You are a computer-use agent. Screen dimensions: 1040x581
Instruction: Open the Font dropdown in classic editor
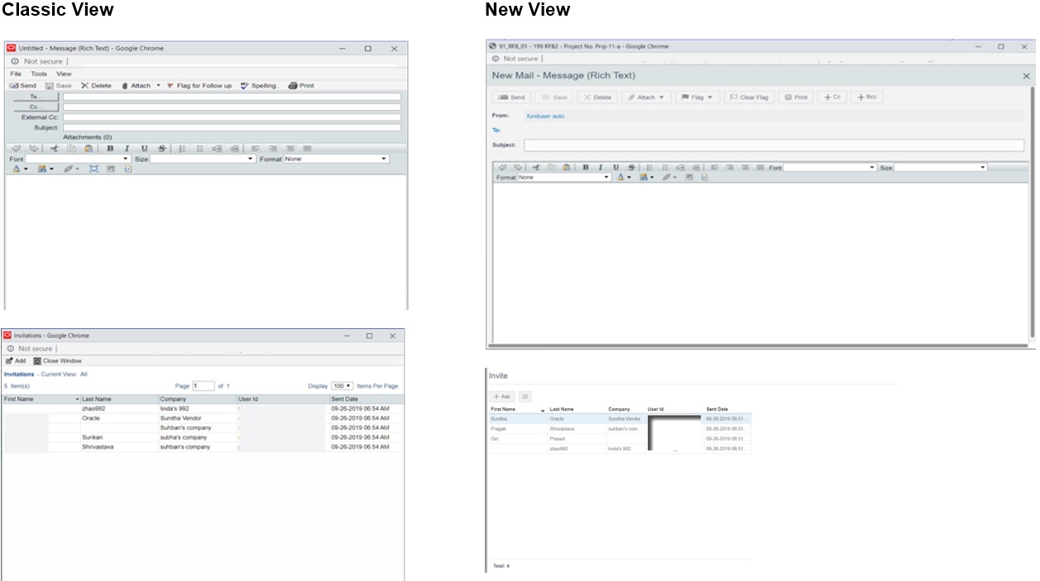click(x=78, y=159)
